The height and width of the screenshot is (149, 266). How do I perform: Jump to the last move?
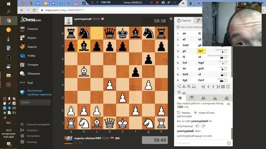coord(218,87)
